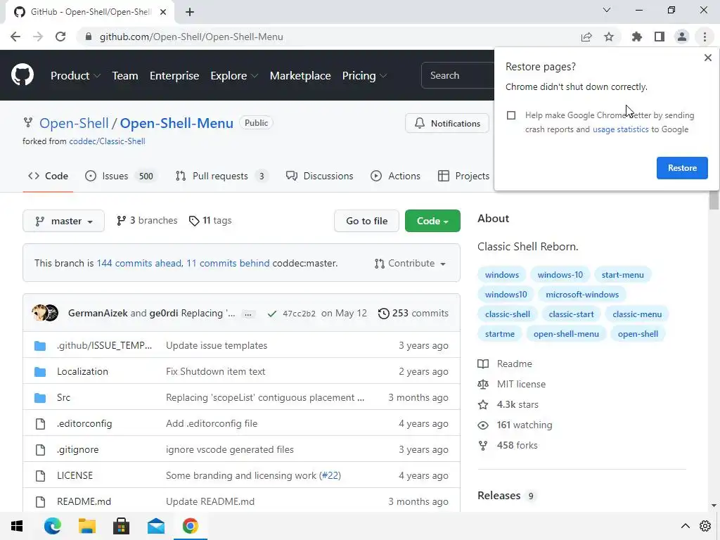Click the address bar URL

pyautogui.click(x=191, y=37)
